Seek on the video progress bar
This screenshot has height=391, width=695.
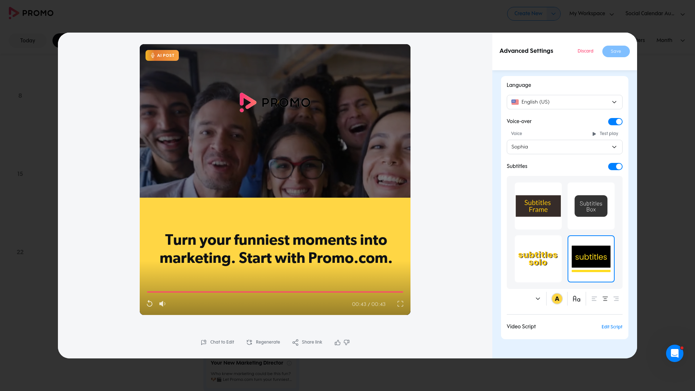click(275, 292)
